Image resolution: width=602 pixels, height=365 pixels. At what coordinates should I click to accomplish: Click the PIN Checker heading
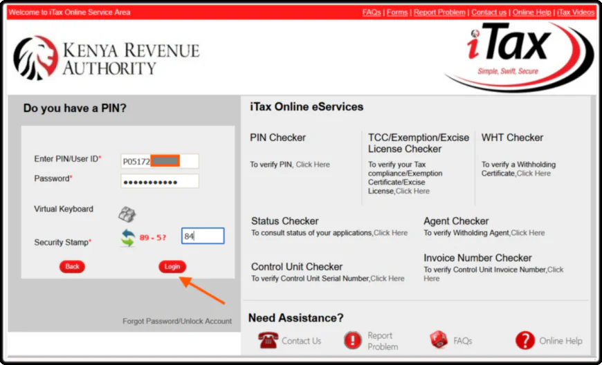click(278, 138)
